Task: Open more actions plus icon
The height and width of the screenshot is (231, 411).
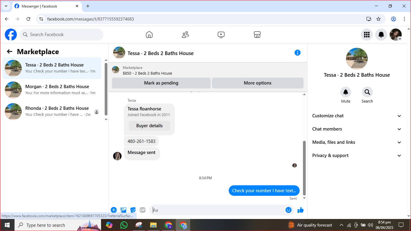Action: (x=114, y=210)
